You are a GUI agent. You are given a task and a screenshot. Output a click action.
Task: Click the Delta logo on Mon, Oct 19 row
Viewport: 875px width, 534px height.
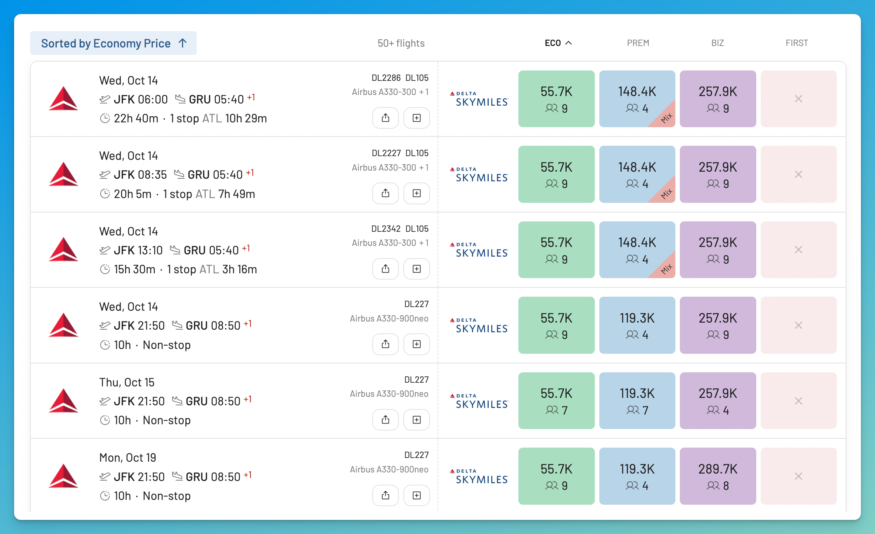63,476
